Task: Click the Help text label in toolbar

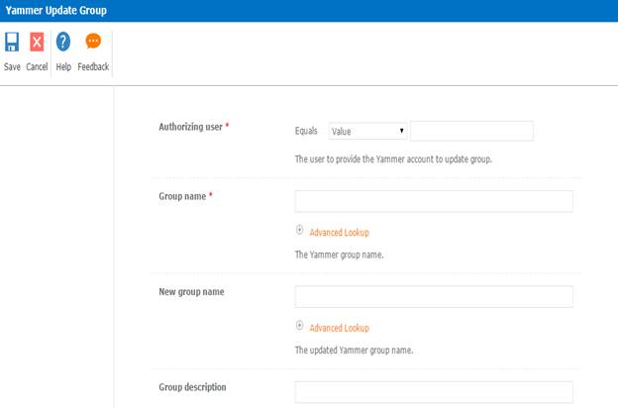Action: click(x=63, y=67)
